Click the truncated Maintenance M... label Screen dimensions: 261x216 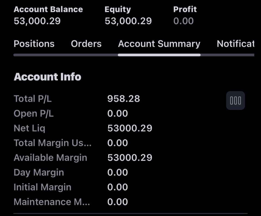pyautogui.click(x=52, y=202)
